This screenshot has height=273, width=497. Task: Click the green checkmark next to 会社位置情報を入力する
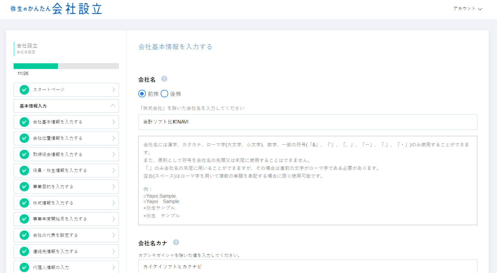[x=24, y=138]
